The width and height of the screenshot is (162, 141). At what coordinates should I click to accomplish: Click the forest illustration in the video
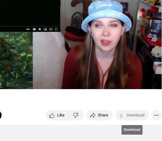click(16, 60)
